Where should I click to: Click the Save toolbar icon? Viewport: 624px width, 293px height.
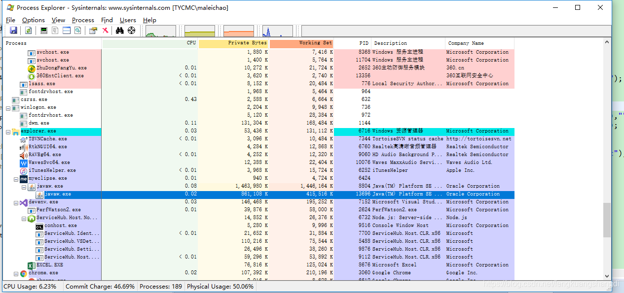(13, 31)
